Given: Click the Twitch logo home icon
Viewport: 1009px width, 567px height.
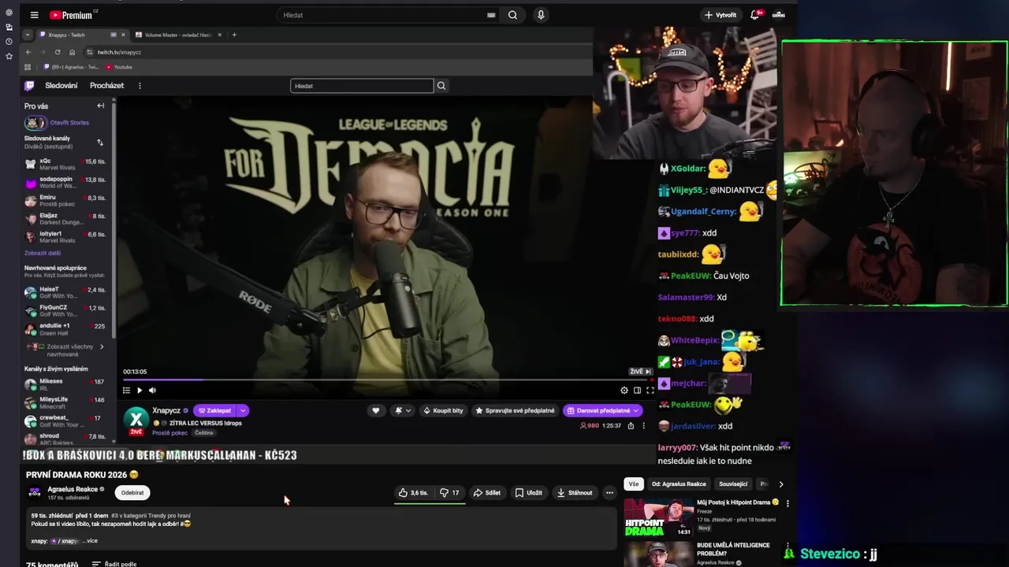Looking at the screenshot, I should click(29, 86).
